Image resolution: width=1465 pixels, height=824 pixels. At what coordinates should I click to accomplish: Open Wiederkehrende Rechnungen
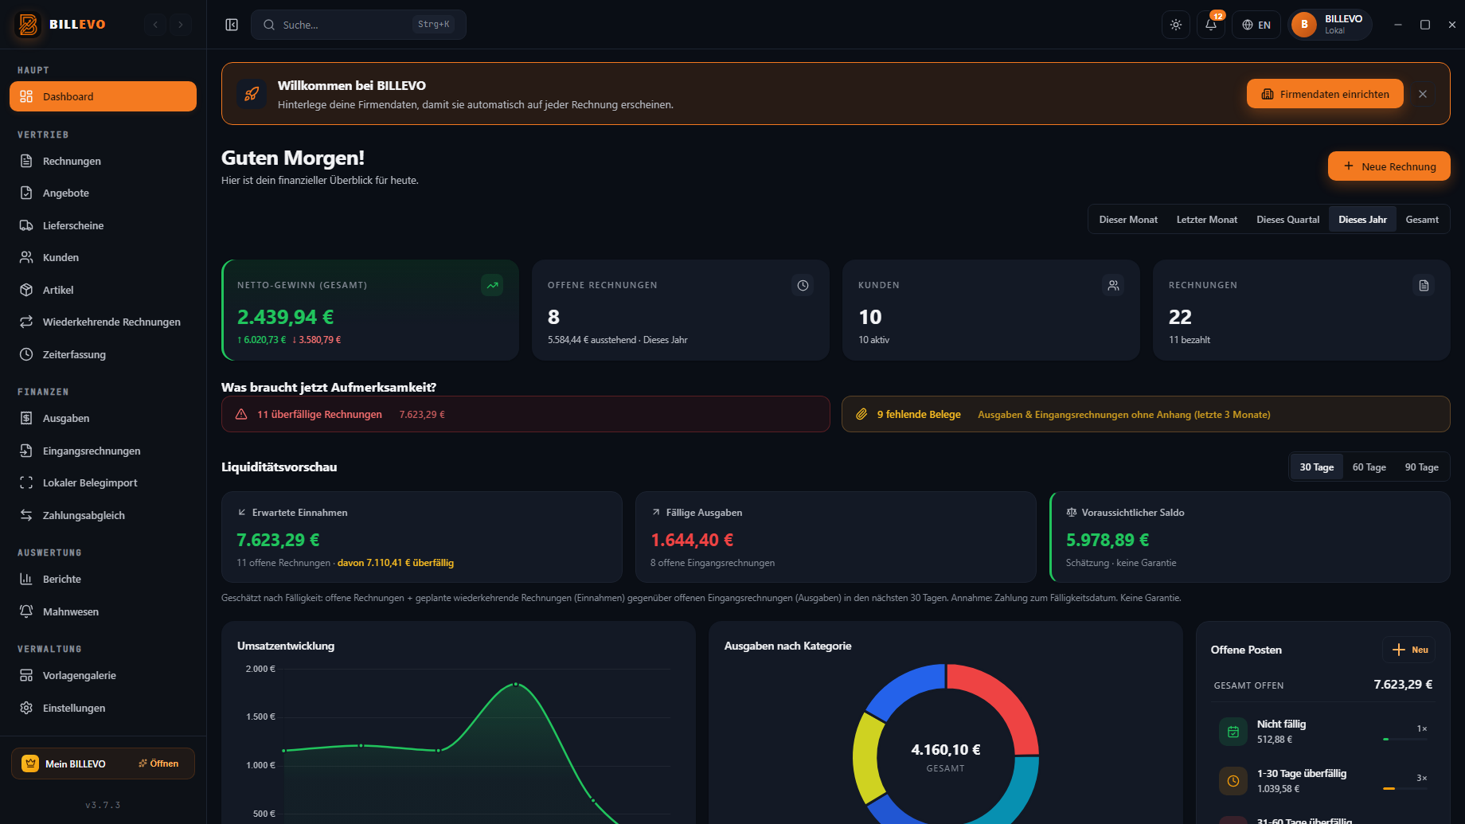click(103, 322)
